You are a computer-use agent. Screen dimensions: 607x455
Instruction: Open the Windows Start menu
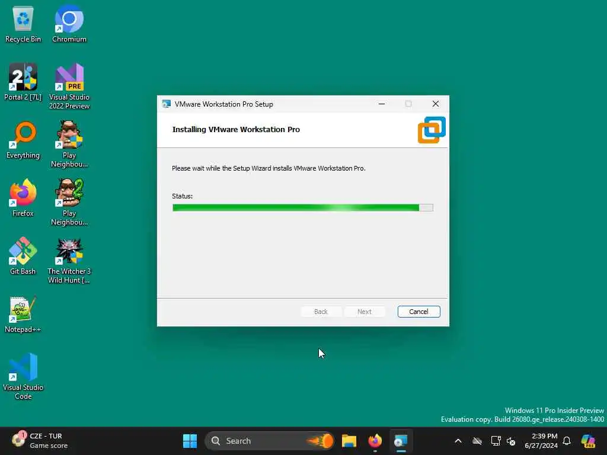[190, 441]
